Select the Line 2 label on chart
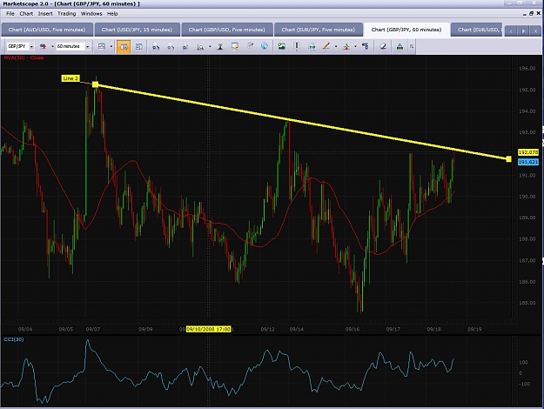The height and width of the screenshot is (409, 544). 71,78
